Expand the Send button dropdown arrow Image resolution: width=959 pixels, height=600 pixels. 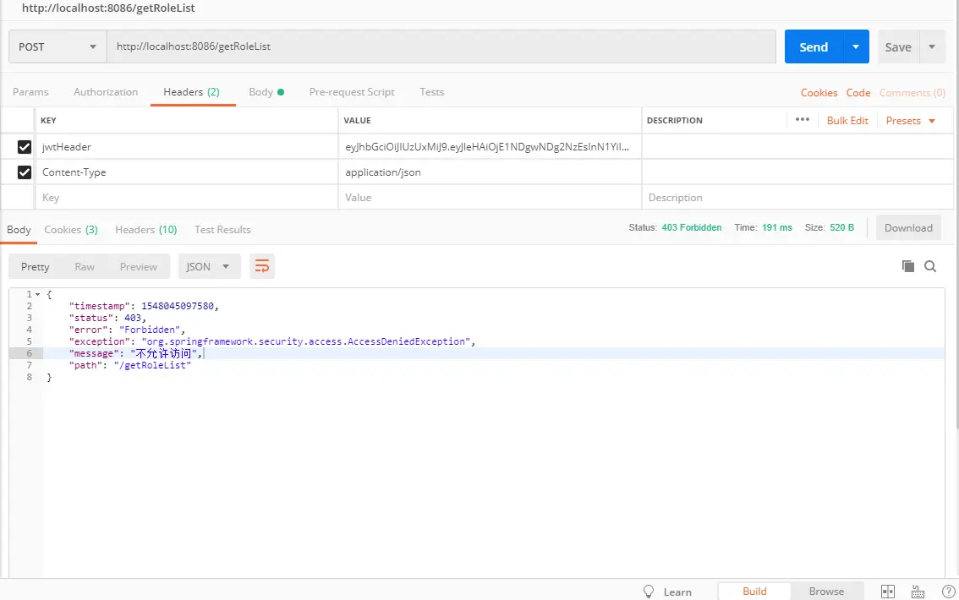point(856,47)
